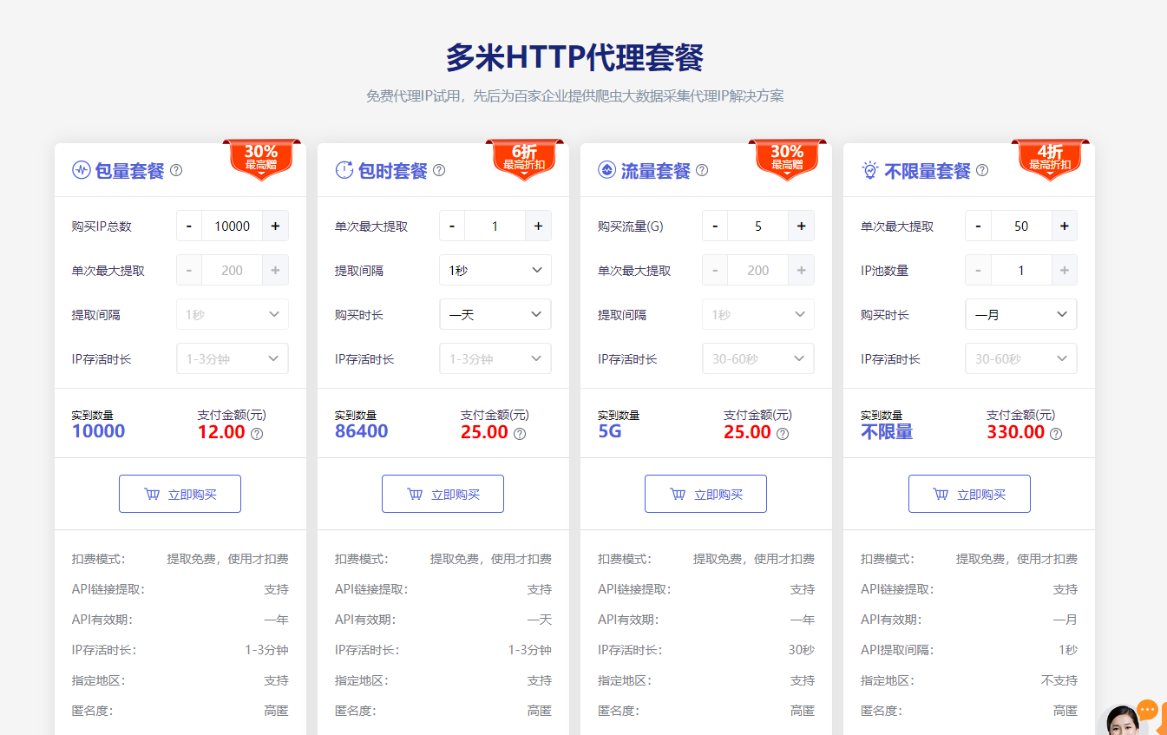Click 包时套餐 title text

[393, 171]
